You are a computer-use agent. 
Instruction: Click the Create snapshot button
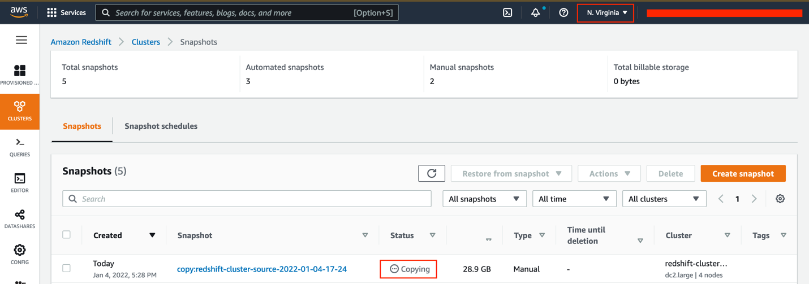pyautogui.click(x=743, y=173)
